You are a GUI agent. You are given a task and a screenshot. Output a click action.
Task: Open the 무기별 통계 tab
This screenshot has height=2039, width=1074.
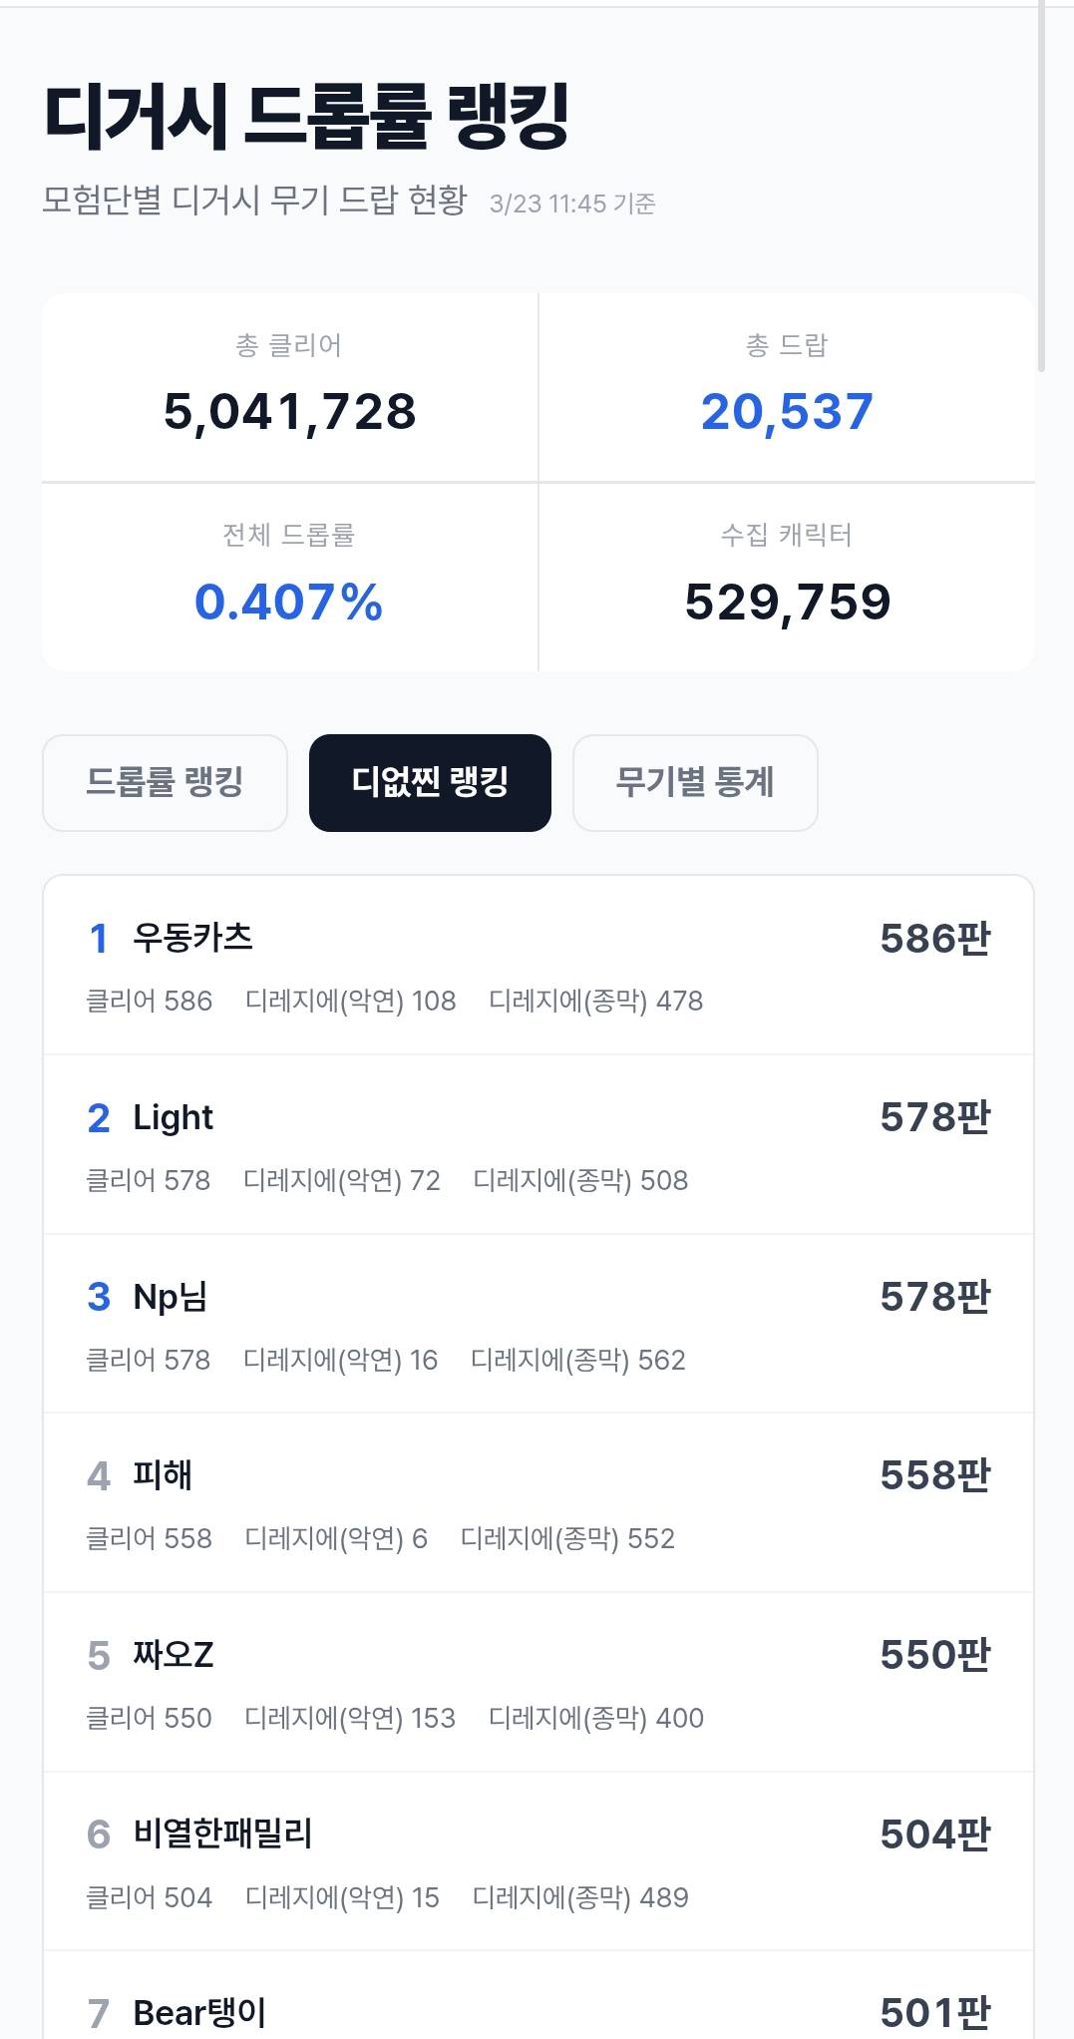[695, 782]
